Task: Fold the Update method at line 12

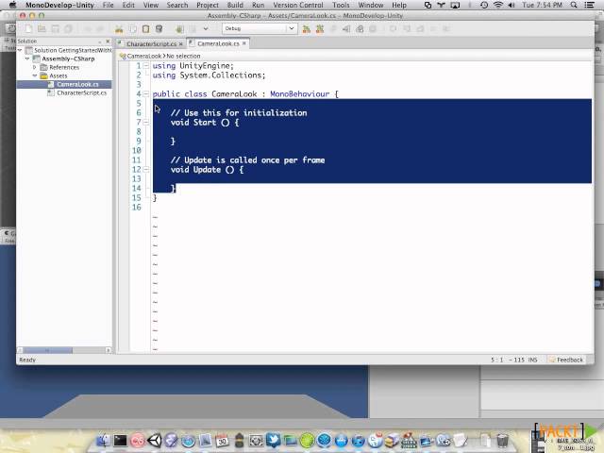Action: tap(146, 170)
